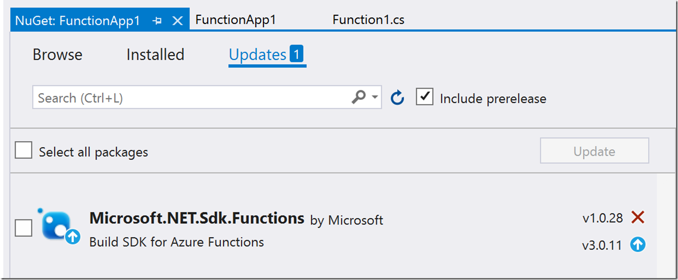Screen dimensions: 678x280
Task: Refresh the package list
Action: point(397,98)
